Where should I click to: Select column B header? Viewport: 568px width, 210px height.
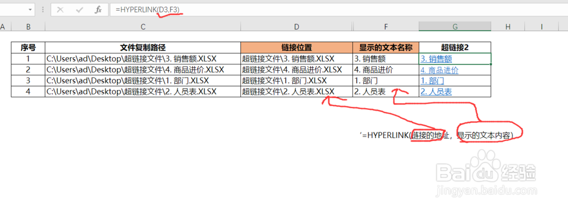pyautogui.click(x=28, y=27)
